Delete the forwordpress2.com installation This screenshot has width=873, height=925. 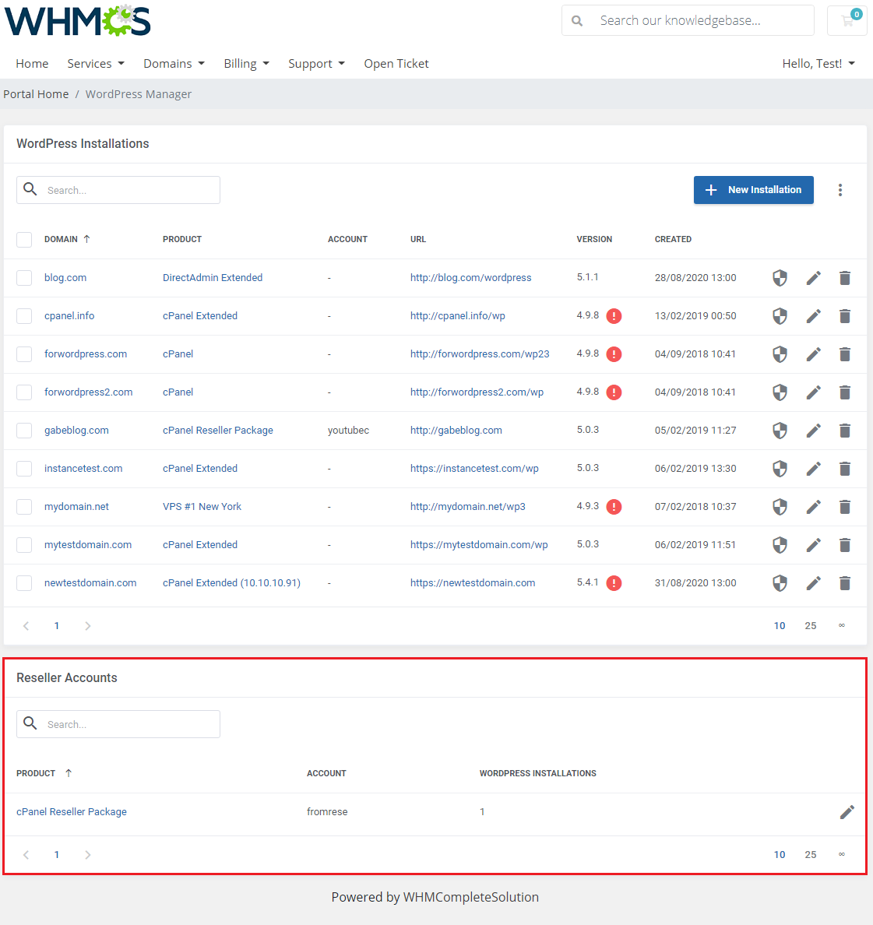(845, 392)
